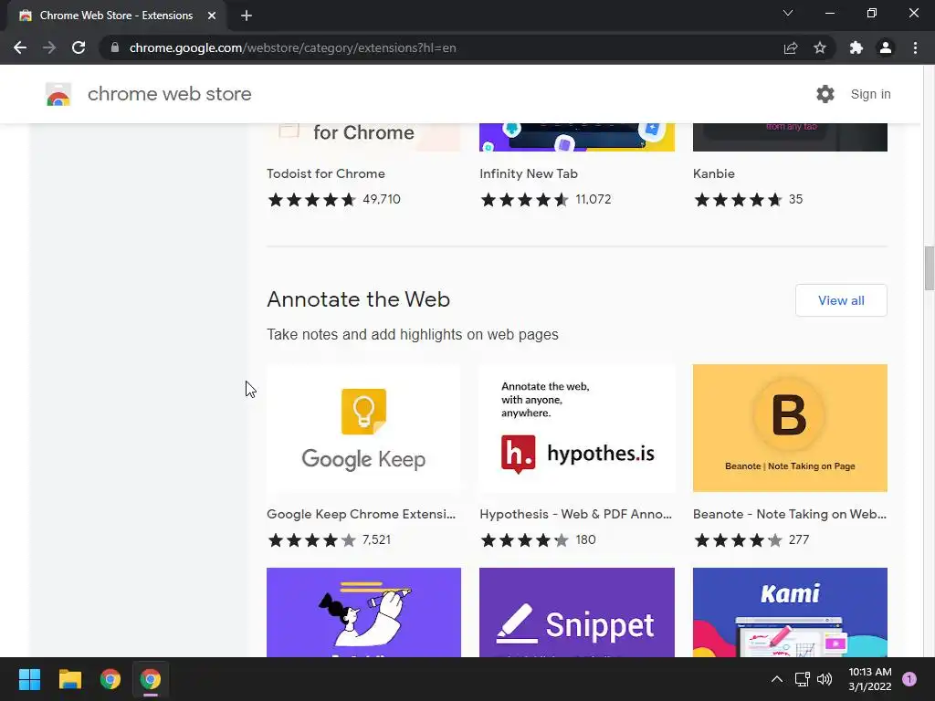Open the Kanbie thumbnail
935x701 pixels.
pos(790,137)
